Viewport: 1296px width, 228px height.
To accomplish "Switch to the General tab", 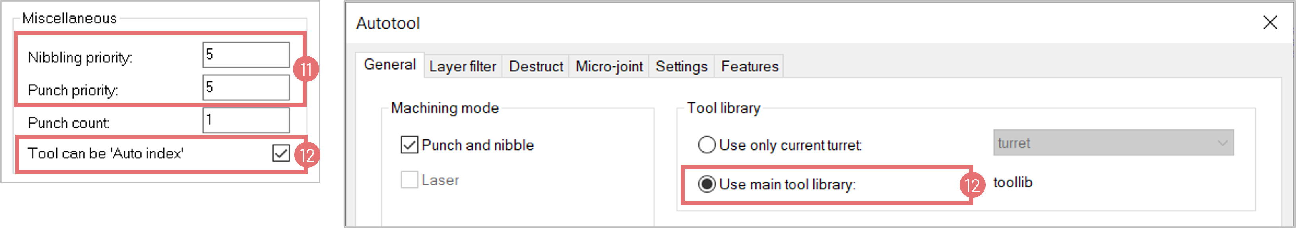I will click(390, 65).
